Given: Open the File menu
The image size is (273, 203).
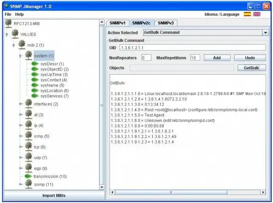Looking at the screenshot, I should (8, 14).
